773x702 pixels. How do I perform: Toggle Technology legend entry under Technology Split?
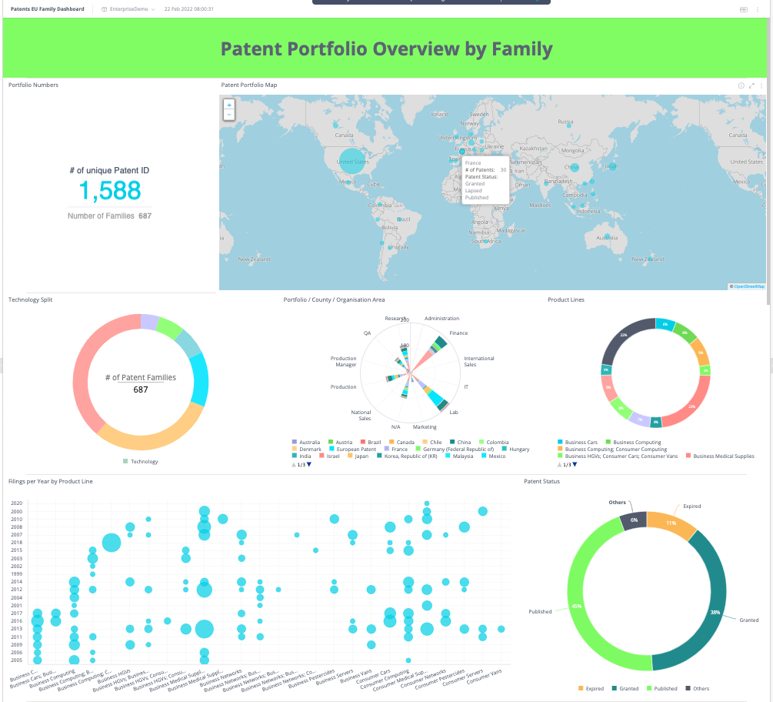[x=141, y=461]
